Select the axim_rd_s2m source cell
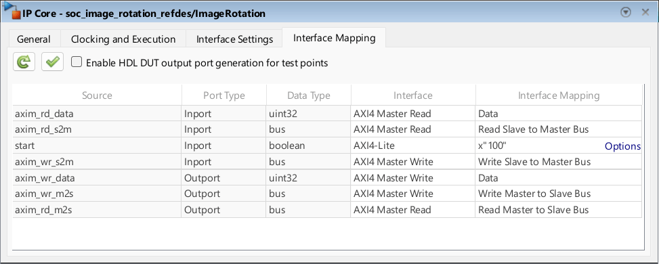Viewport: 659px width, 264px height. 97,129
